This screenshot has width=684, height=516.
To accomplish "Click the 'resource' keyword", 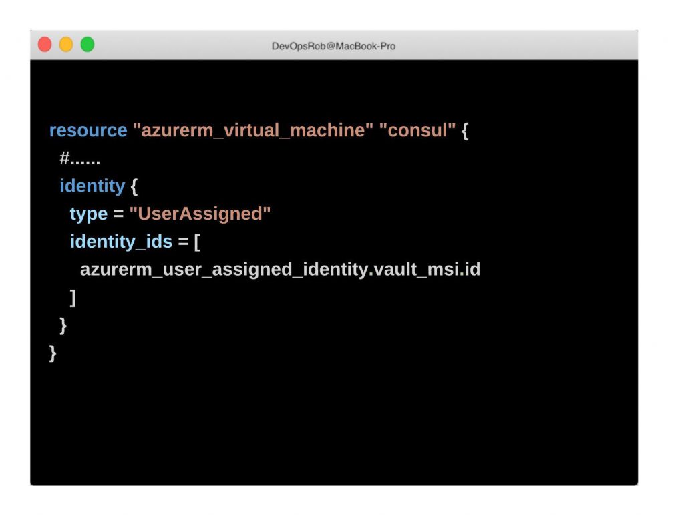I will (88, 130).
